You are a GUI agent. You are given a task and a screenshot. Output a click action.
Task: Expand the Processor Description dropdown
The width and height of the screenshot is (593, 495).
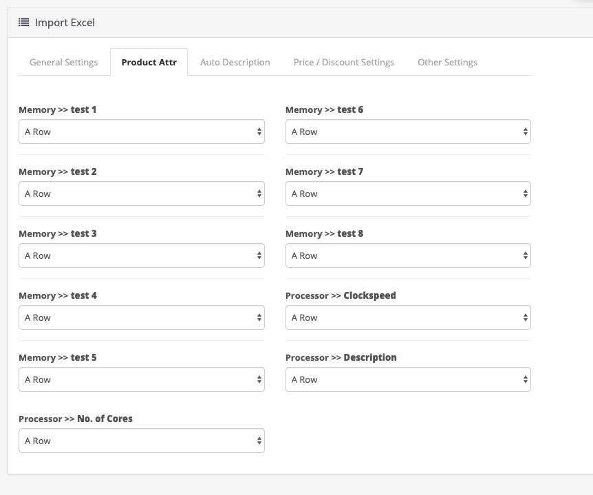[x=408, y=379]
